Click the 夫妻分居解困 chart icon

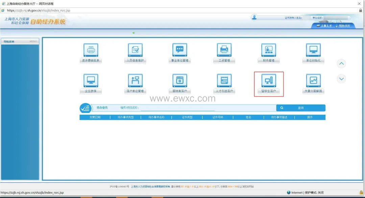pyautogui.click(x=313, y=81)
